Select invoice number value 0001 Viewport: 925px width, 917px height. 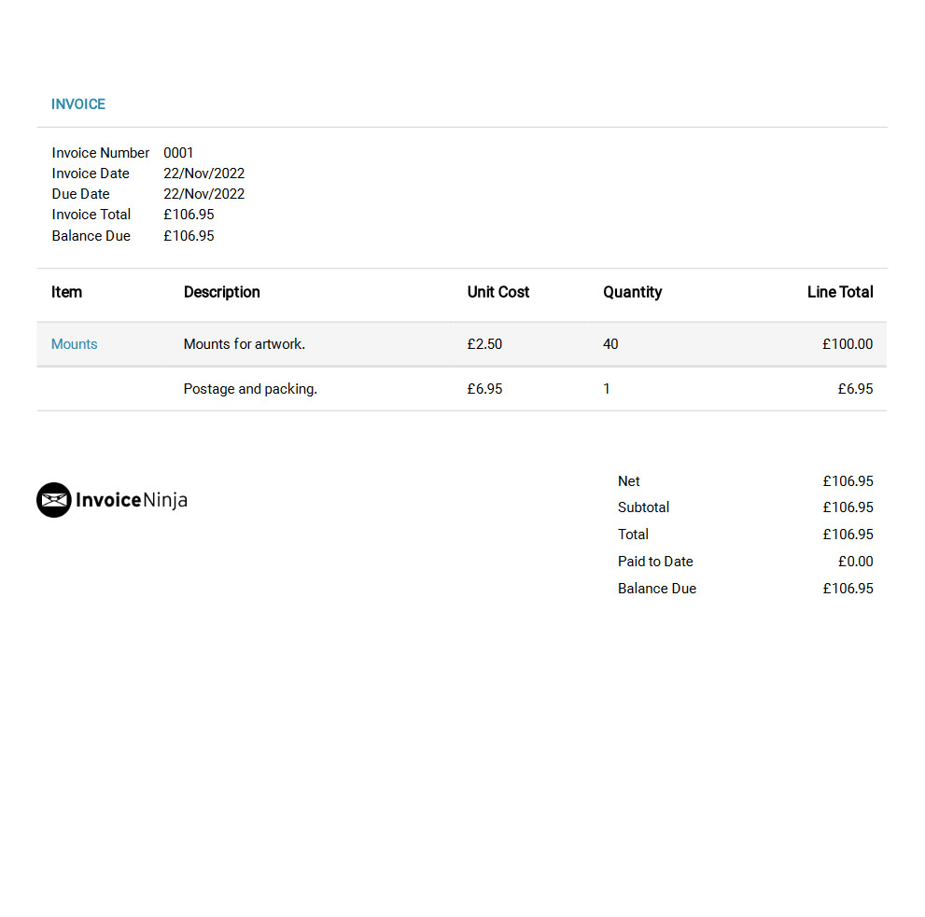click(x=178, y=153)
